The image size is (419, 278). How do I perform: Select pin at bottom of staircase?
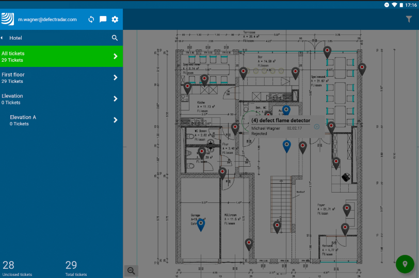click(x=278, y=228)
